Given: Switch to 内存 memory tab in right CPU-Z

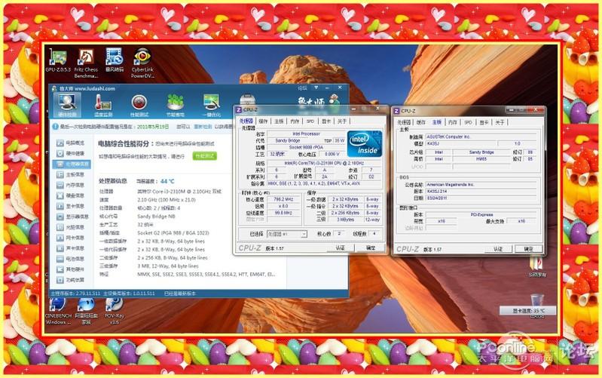Looking at the screenshot, I should (453, 122).
